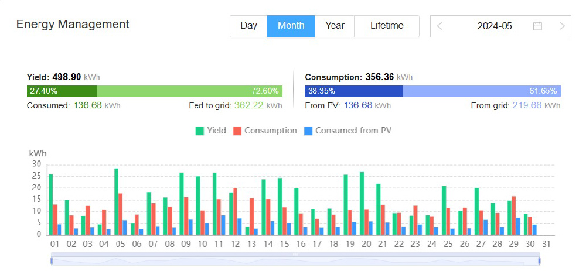Click the dark green 27.40% yield segment
This screenshot has width=586, height=271.
click(x=62, y=91)
